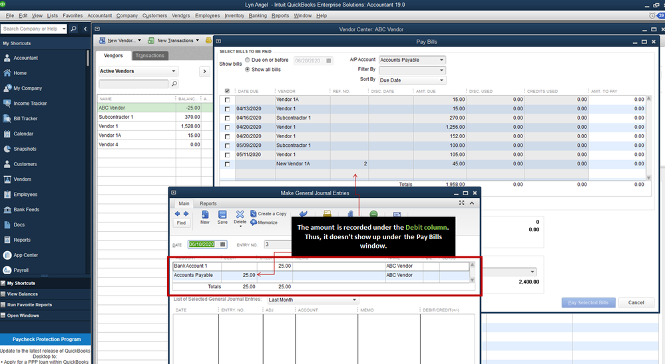This screenshot has width=665, height=364.
Task: Collapse the left shortcuts panel arrow
Action: (x=85, y=29)
